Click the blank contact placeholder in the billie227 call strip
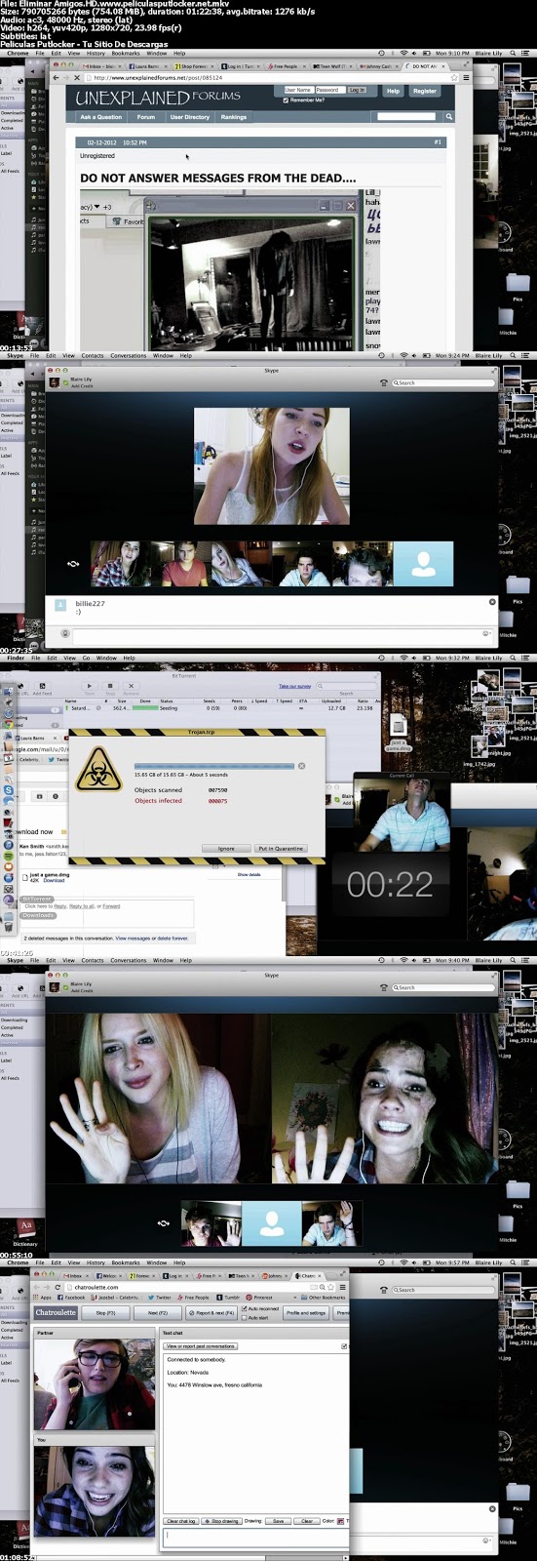Image resolution: width=537 pixels, height=1561 pixels. tap(423, 563)
